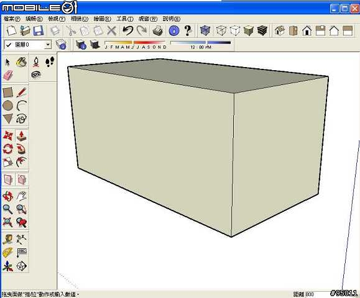Choose the Protractor tool
This screenshot has width=360, height=298.
pyautogui.click(x=8, y=253)
